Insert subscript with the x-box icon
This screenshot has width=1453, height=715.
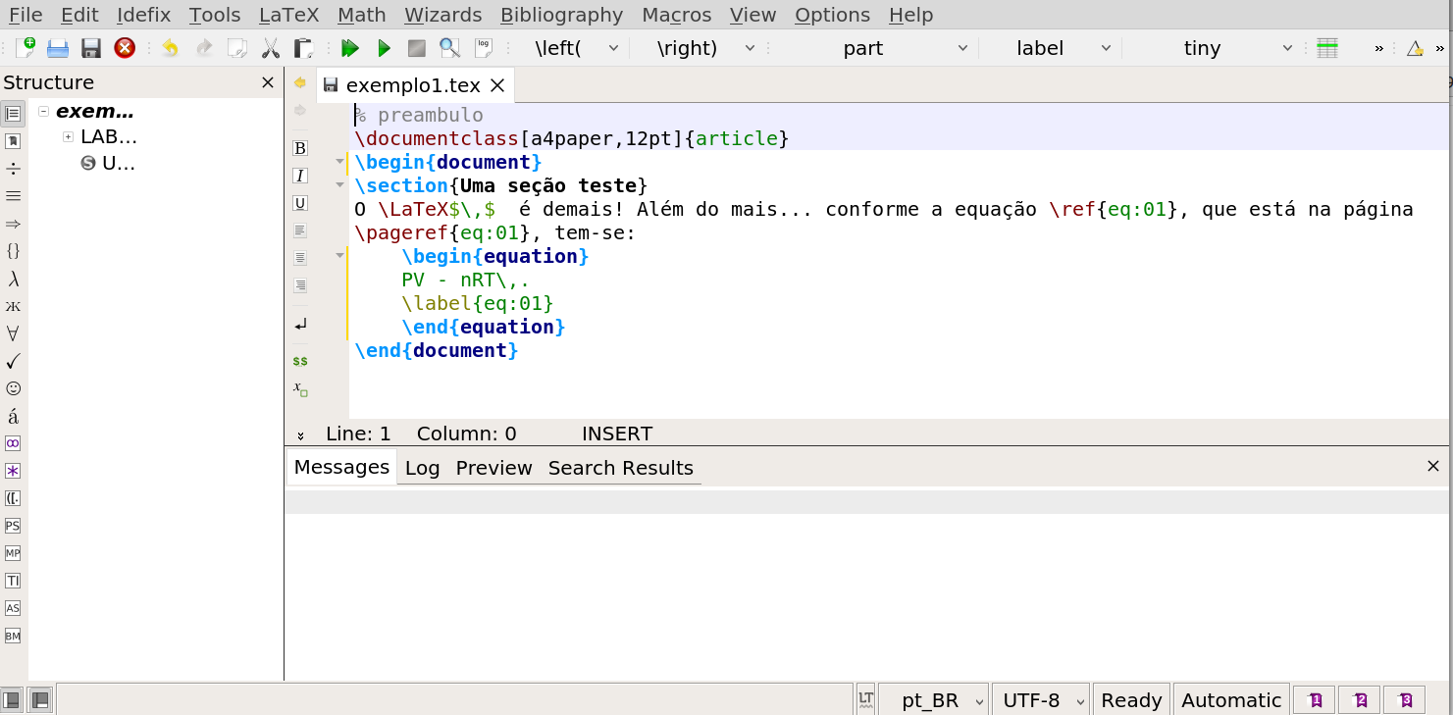point(300,388)
